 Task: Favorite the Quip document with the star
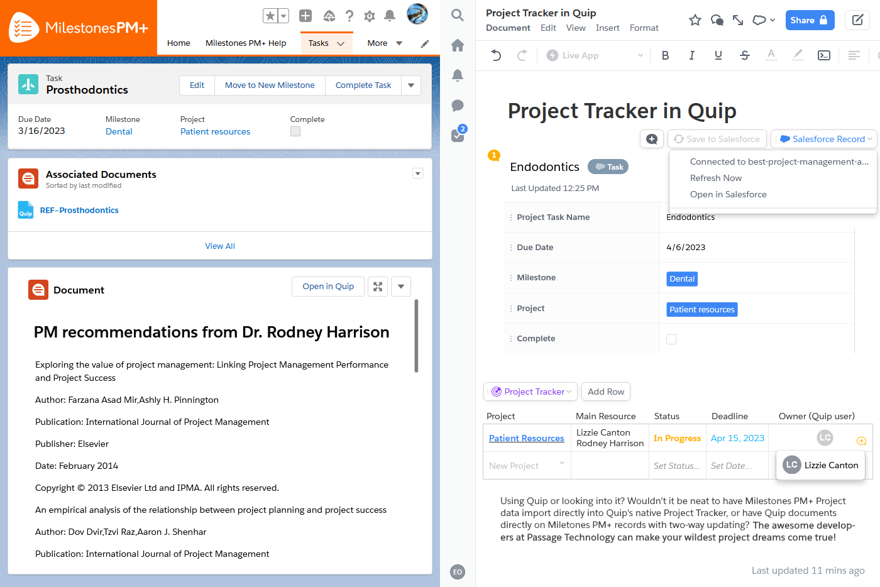695,20
